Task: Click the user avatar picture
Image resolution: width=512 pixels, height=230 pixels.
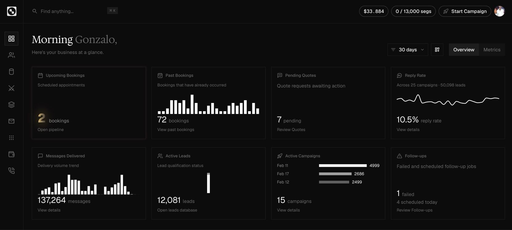Action: pos(499,11)
